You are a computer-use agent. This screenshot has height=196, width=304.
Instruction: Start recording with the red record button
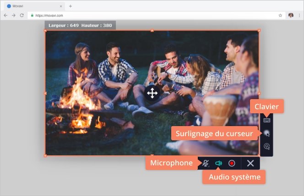coord(232,163)
